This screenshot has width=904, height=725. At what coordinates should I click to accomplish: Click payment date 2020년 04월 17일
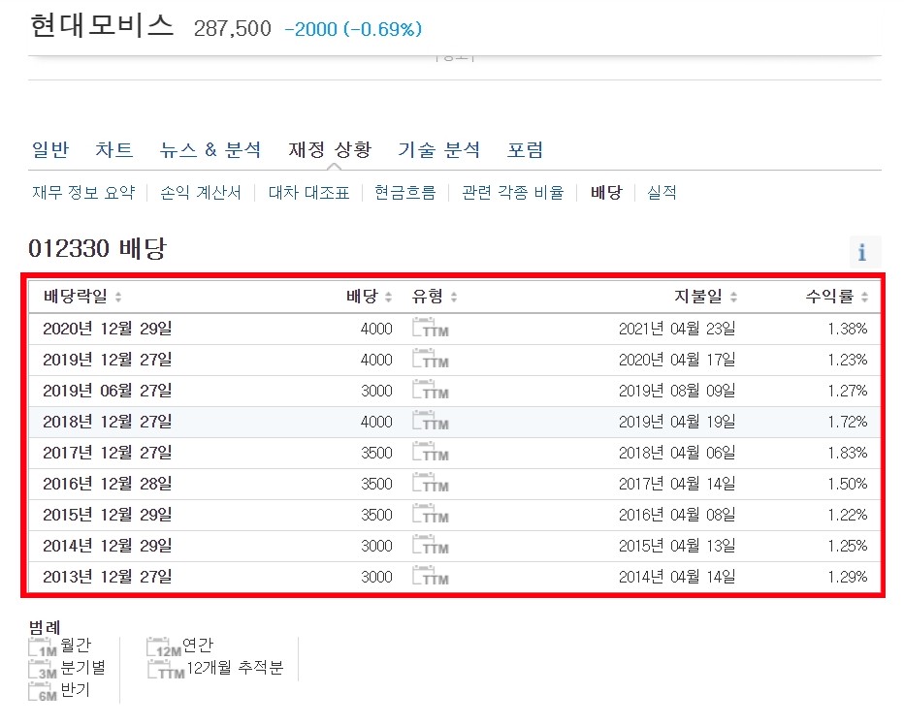677,360
